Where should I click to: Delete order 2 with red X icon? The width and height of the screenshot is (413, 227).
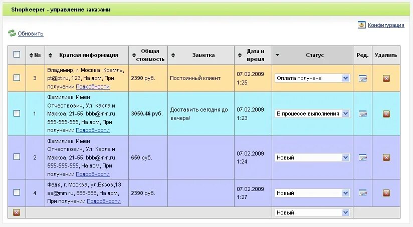pos(386,157)
